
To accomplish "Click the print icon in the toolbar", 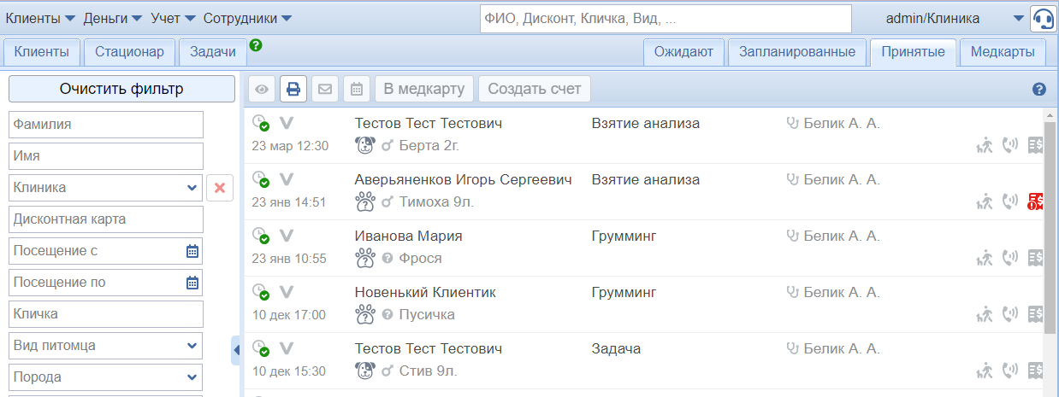I will point(293,89).
